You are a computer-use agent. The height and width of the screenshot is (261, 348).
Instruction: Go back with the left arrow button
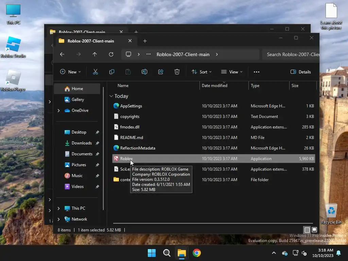point(62,54)
